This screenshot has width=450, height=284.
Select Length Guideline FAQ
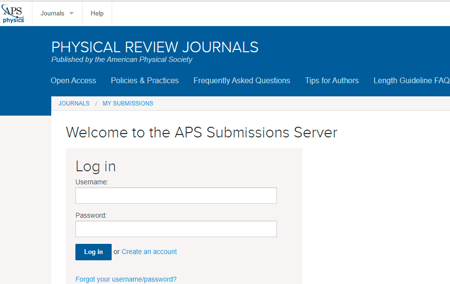point(411,81)
